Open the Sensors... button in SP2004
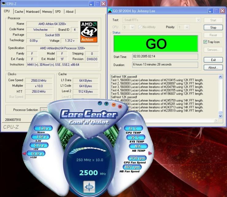 (x=213, y=50)
